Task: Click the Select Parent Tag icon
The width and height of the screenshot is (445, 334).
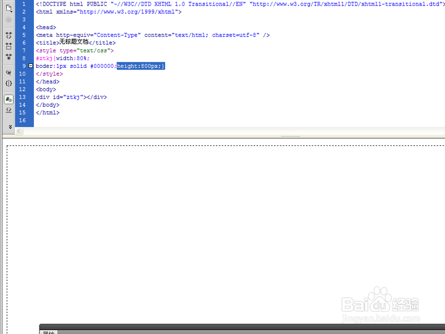Action: pyautogui.click(x=9, y=72)
